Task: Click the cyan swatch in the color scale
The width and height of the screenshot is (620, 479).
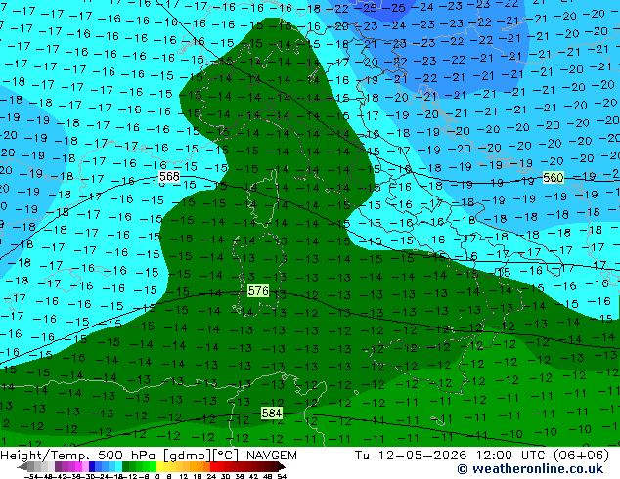Action: pos(119,467)
